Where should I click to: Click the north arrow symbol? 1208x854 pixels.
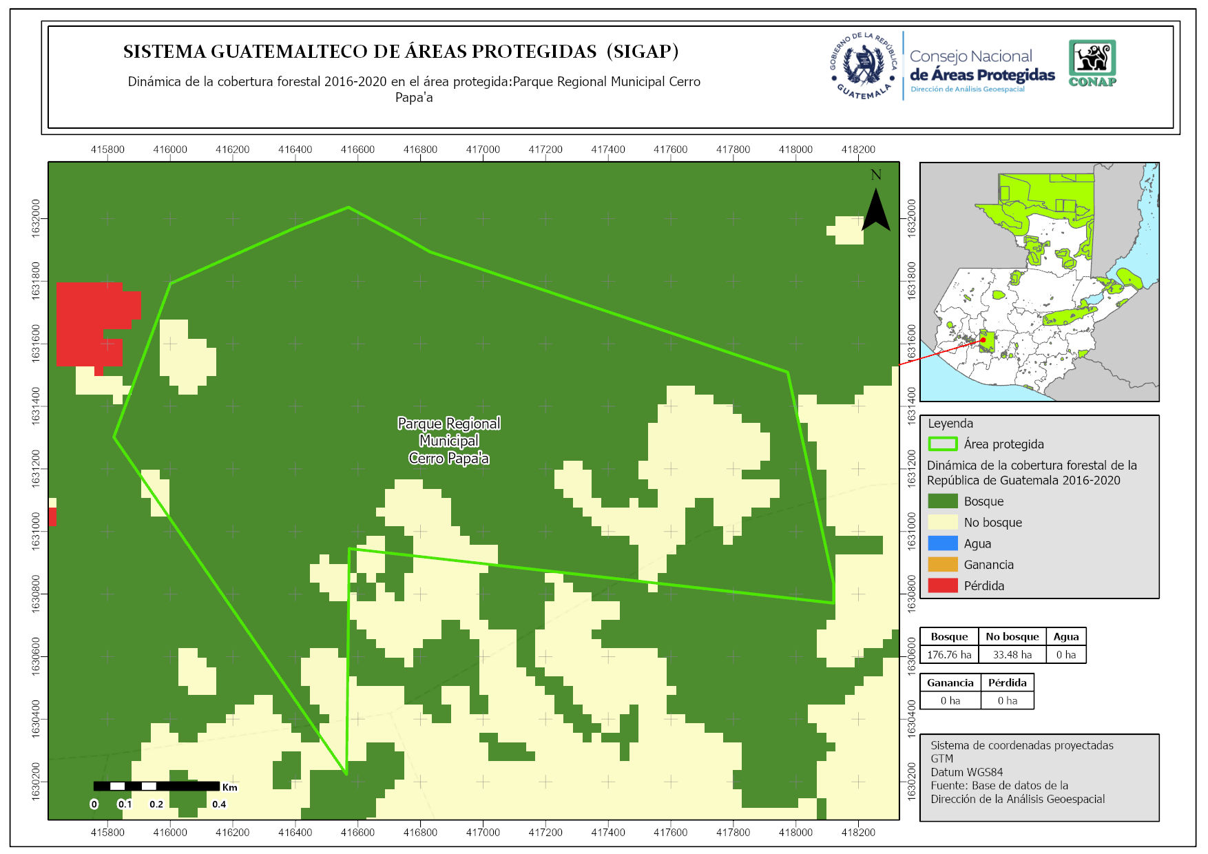[875, 209]
